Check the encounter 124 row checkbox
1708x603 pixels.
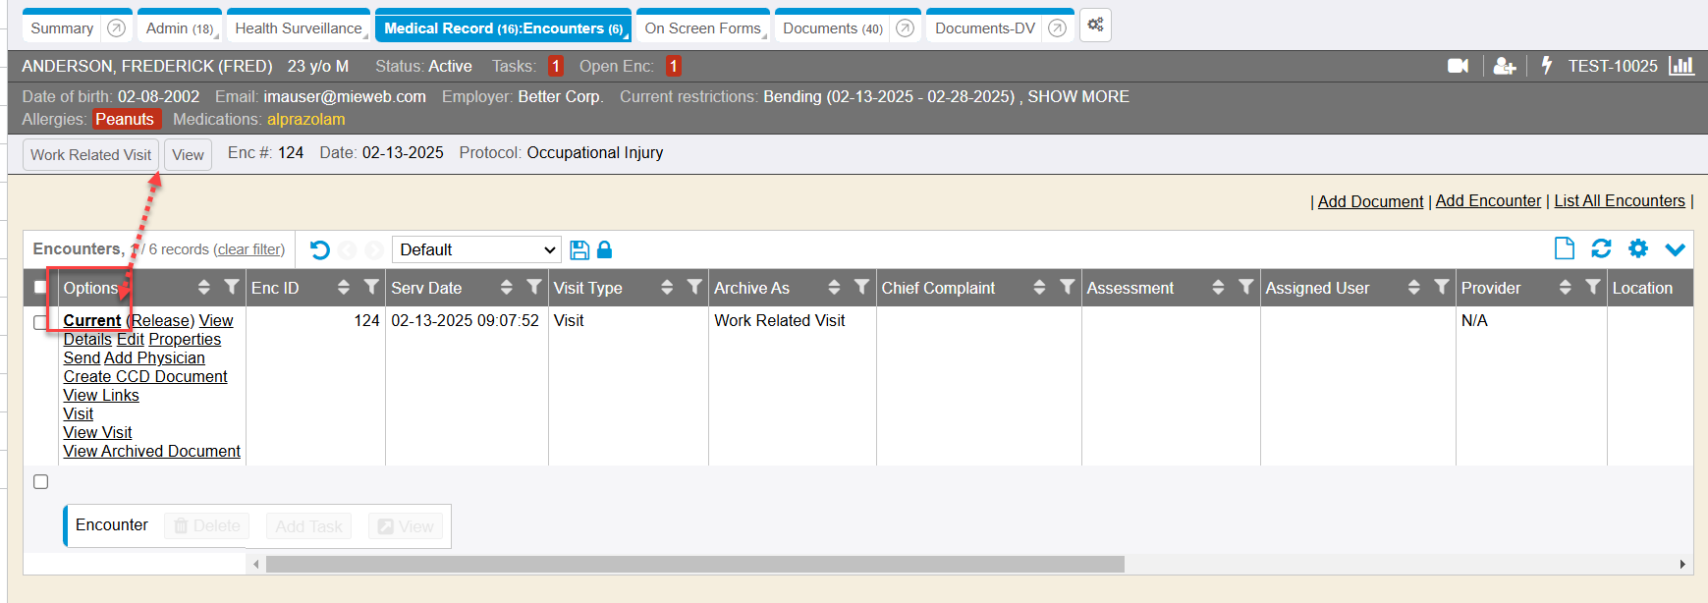(x=40, y=322)
